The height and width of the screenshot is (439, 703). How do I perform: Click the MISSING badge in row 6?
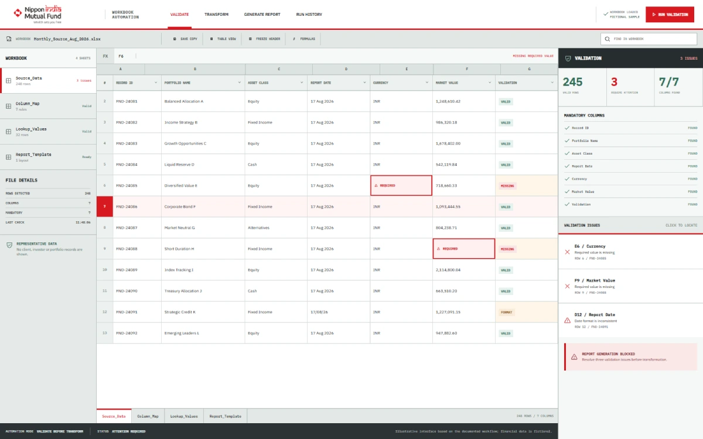point(507,186)
